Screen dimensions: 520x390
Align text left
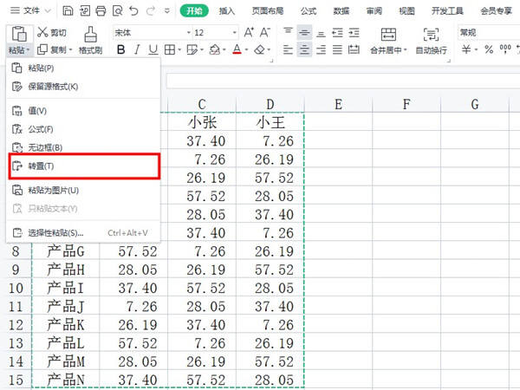[x=288, y=50]
